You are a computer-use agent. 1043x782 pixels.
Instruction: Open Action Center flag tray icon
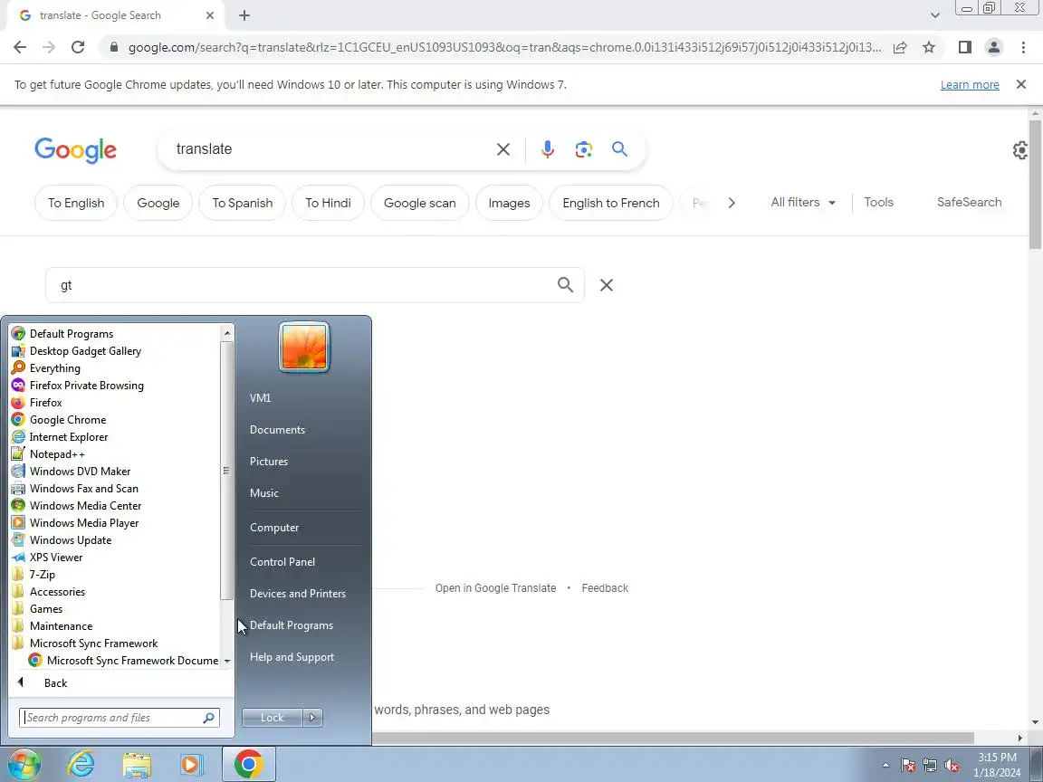click(x=908, y=766)
